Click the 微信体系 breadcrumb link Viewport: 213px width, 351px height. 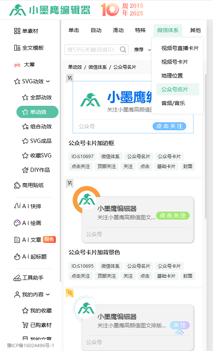click(x=98, y=67)
